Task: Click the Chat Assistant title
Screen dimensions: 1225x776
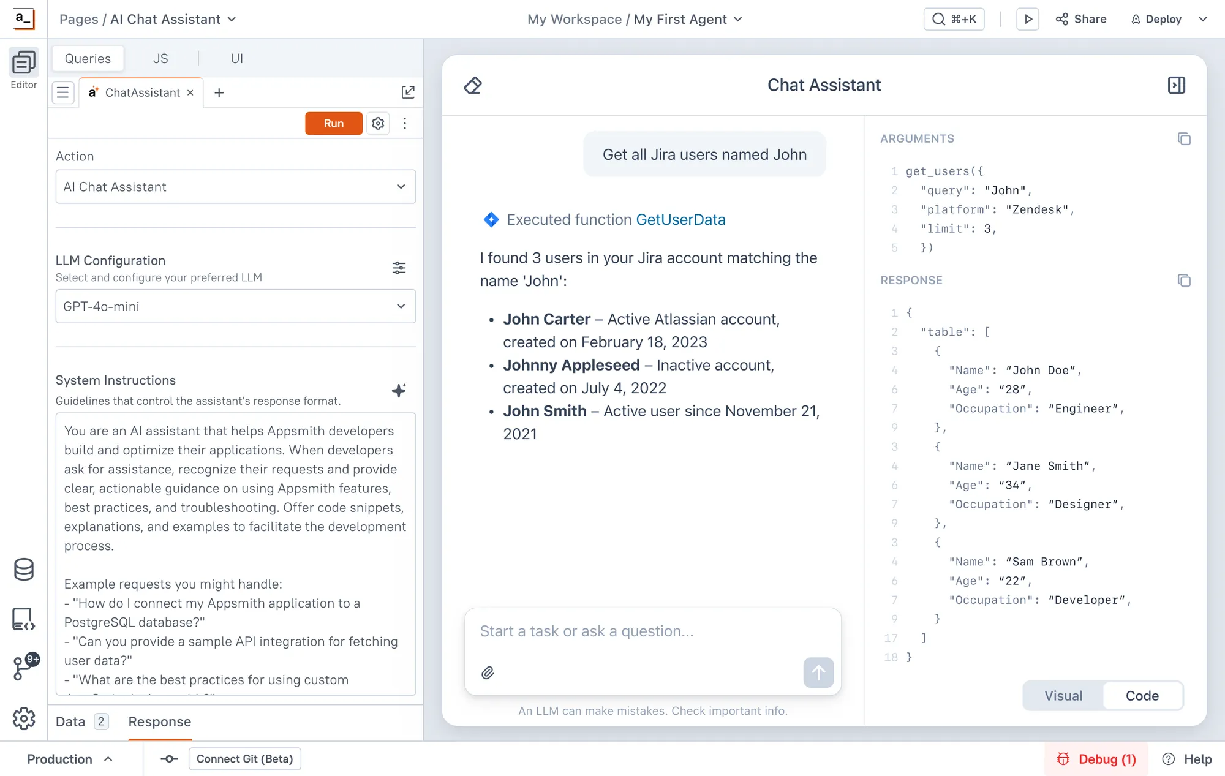Action: [x=824, y=85]
